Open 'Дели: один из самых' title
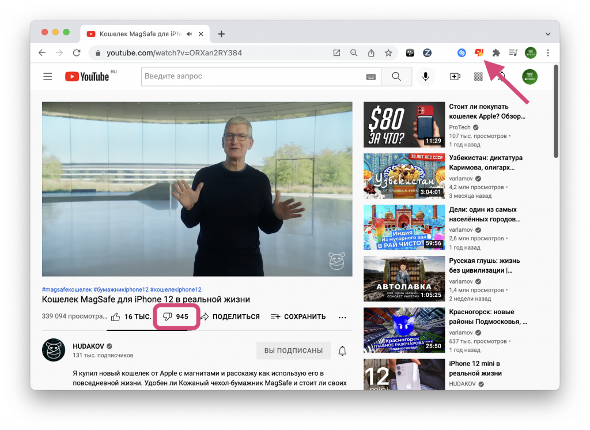590x430 pixels. click(x=485, y=214)
